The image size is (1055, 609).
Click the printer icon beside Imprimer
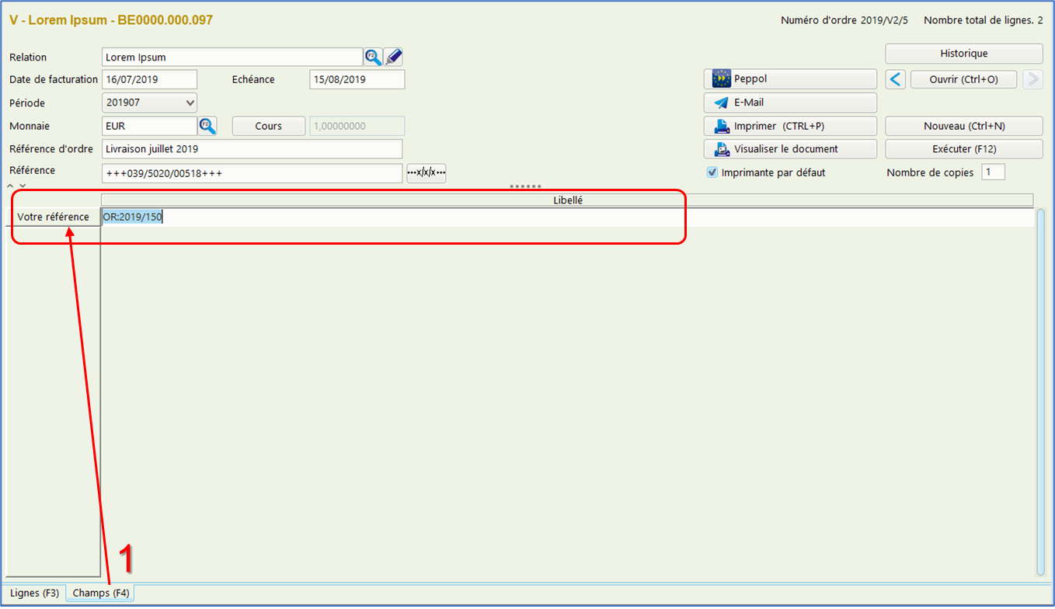[722, 126]
